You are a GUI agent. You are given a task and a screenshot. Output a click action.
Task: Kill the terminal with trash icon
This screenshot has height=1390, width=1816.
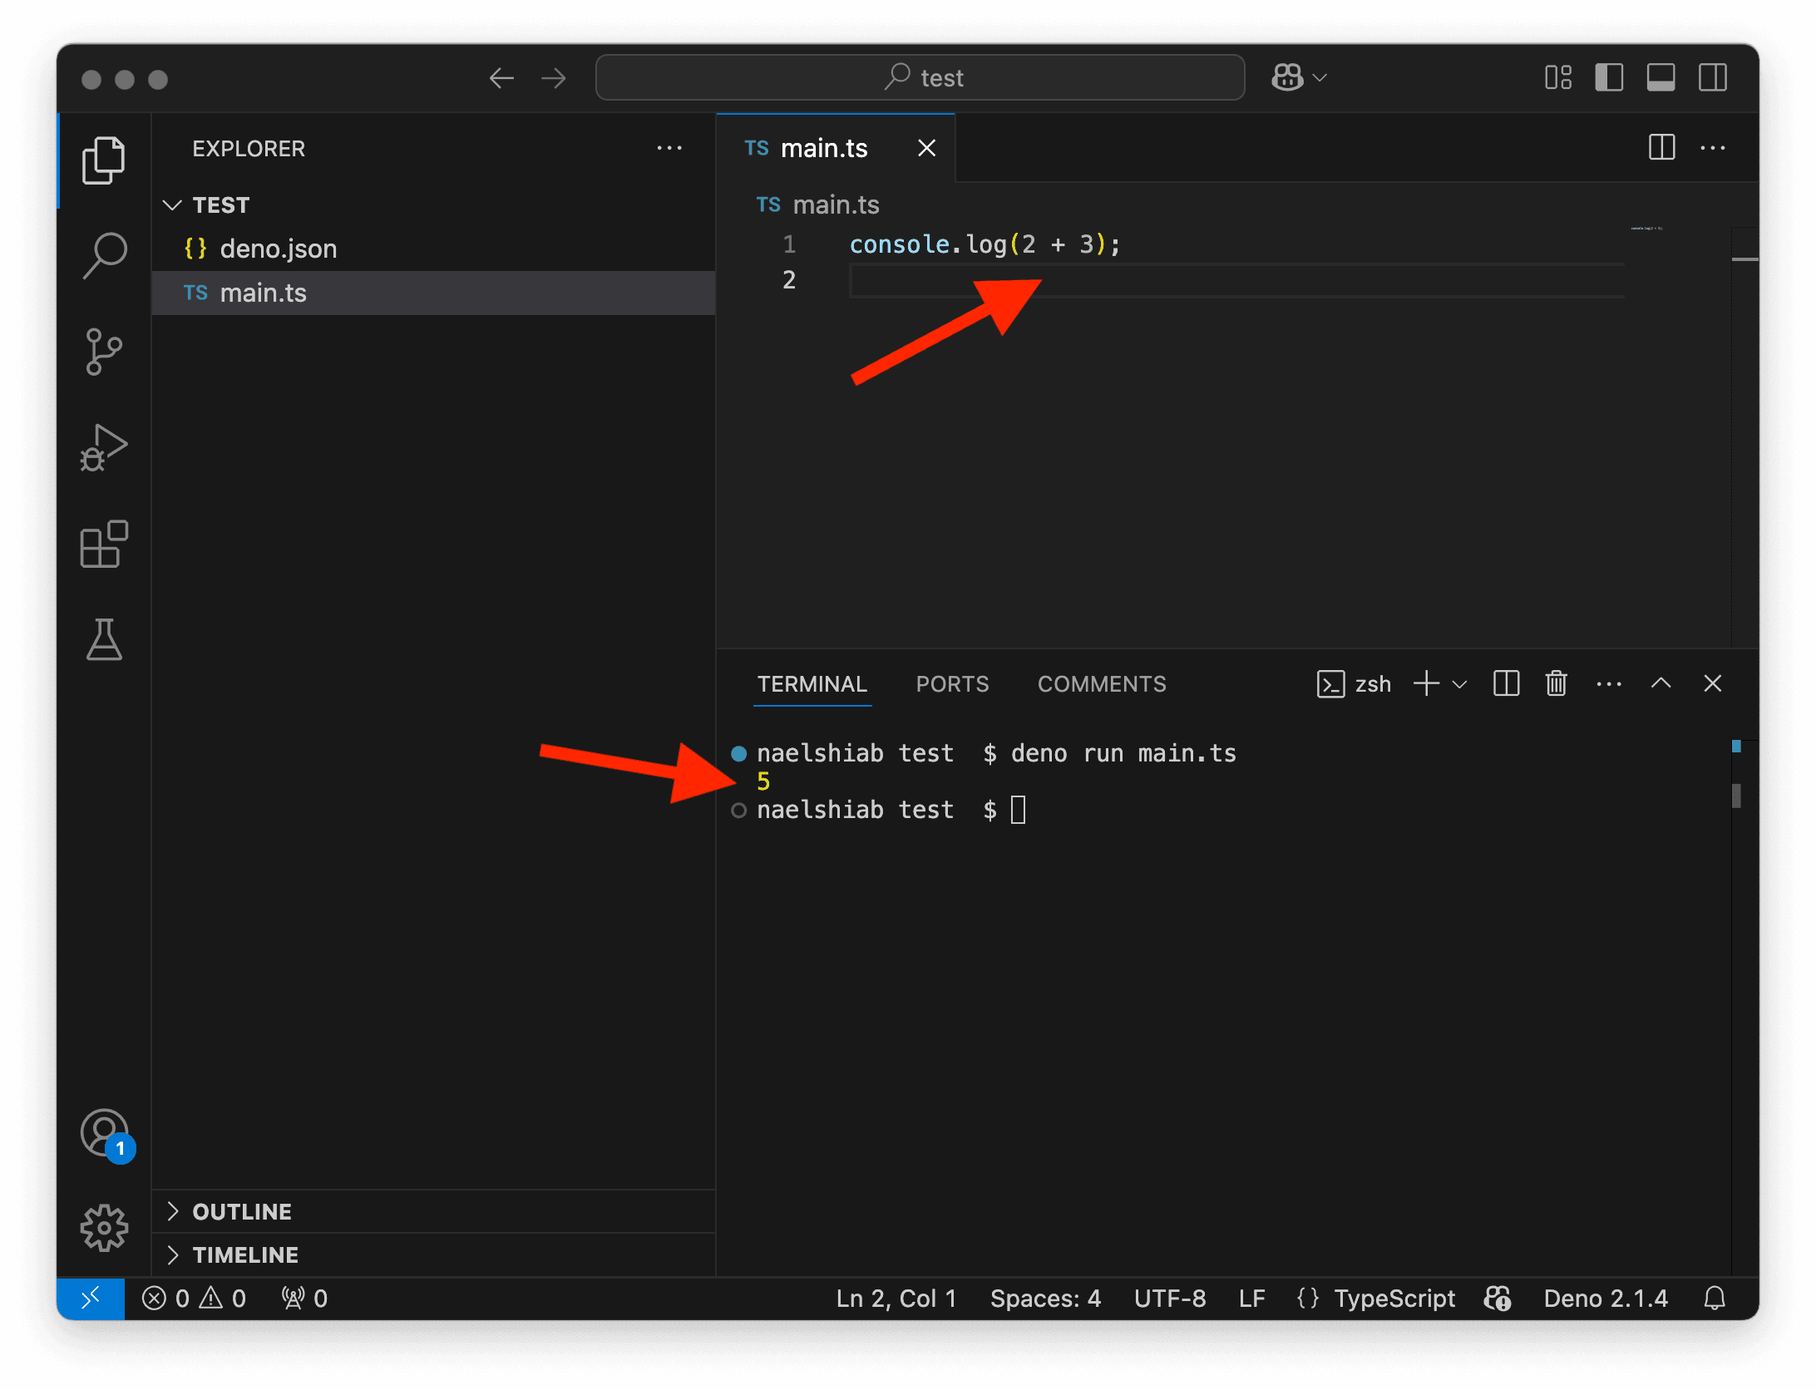point(1557,684)
